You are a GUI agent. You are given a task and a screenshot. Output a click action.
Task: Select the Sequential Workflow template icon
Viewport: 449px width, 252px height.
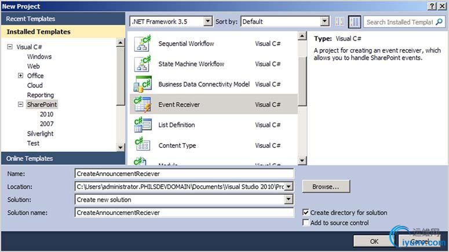point(143,43)
